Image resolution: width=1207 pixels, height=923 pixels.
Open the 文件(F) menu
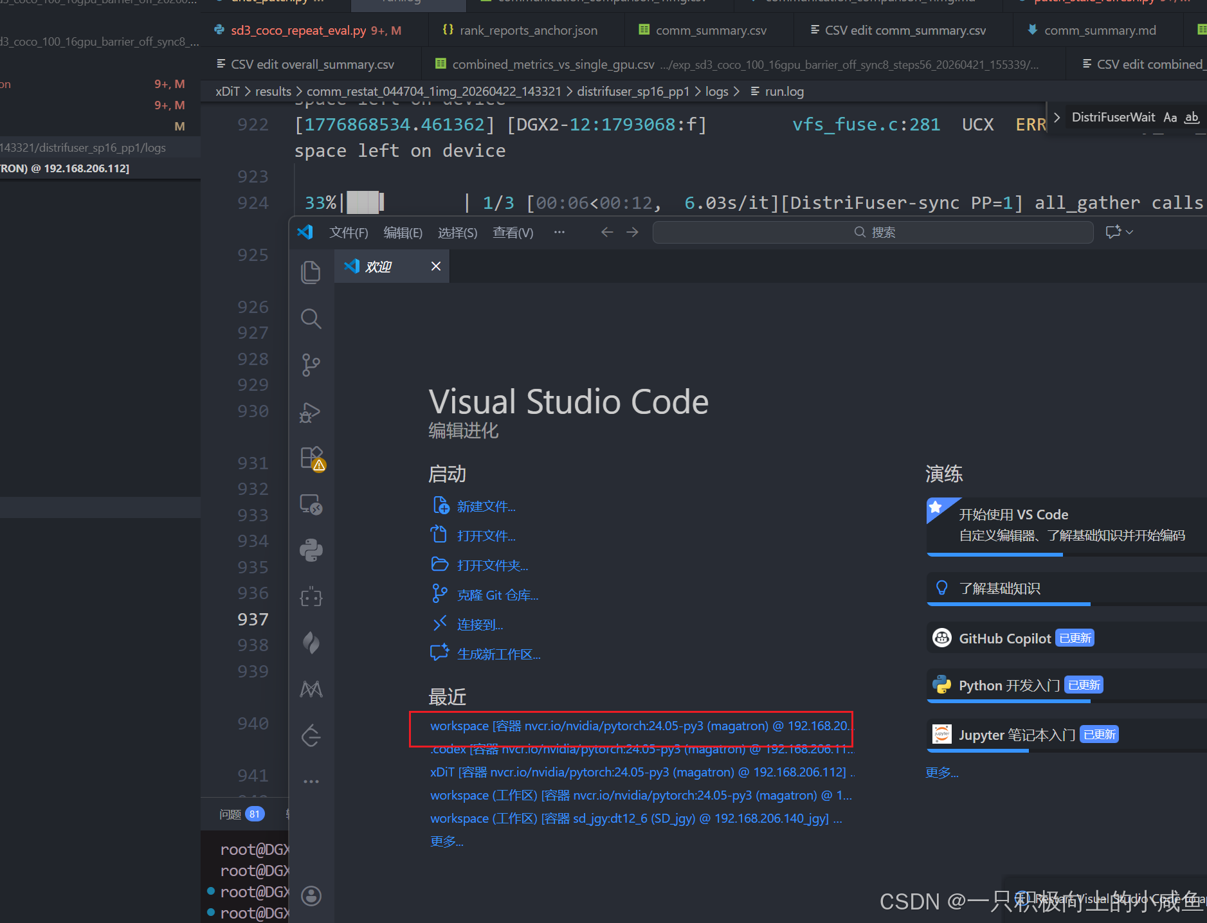point(349,233)
